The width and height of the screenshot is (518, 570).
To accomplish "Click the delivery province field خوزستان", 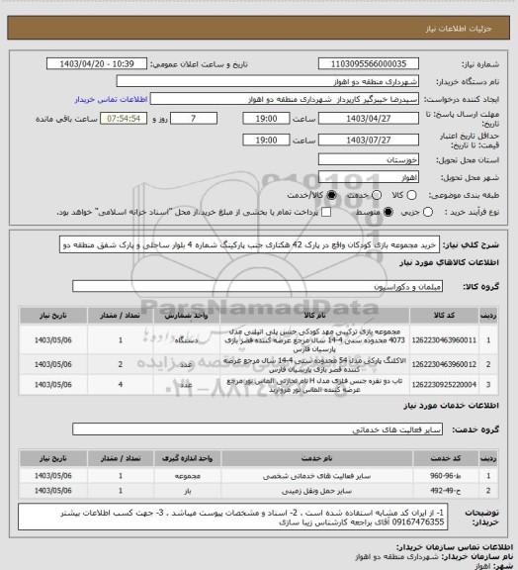I will (x=369, y=159).
